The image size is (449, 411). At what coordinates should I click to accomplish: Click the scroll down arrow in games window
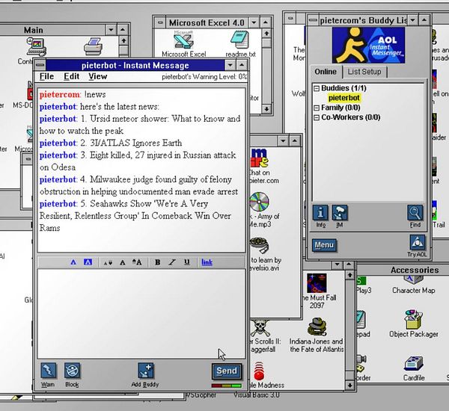349,386
